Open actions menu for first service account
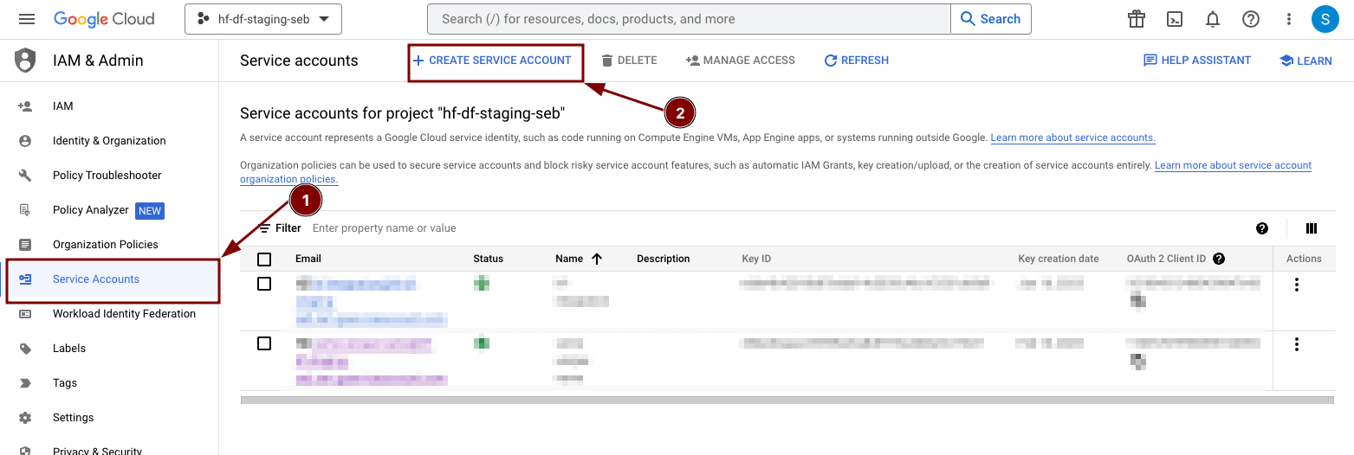This screenshot has width=1354, height=455. [1296, 285]
